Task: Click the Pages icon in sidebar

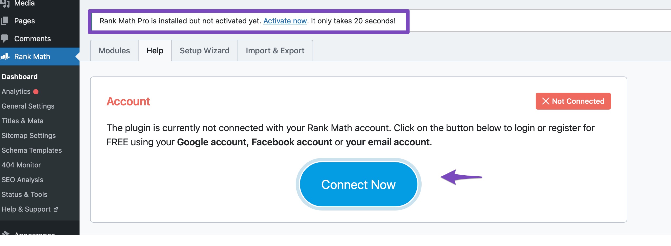Action: (x=5, y=21)
